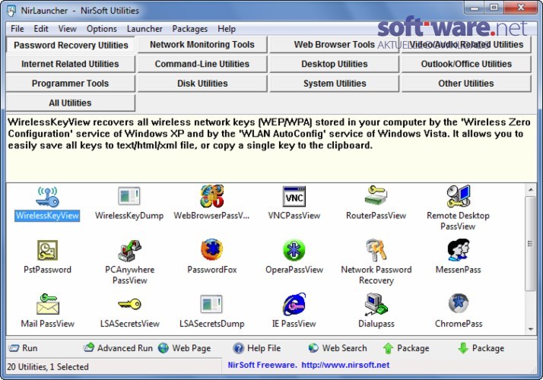The image size is (543, 380).
Task: Select the PstPassword icon
Action: [47, 250]
